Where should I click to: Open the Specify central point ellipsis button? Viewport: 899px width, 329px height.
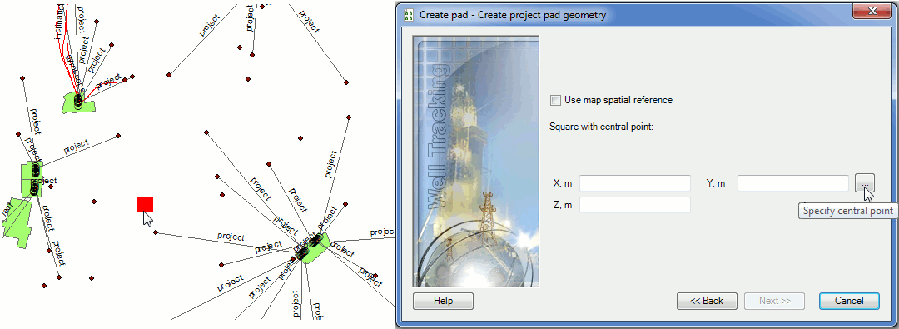(x=865, y=183)
